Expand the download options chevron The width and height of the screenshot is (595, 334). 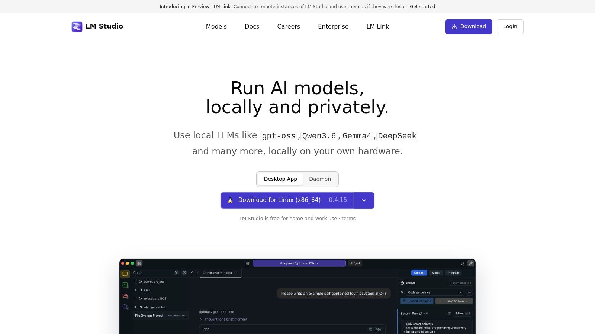364,200
